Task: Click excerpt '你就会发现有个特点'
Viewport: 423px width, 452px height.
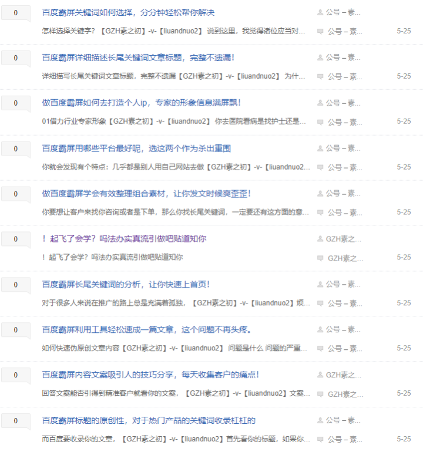Action: [176, 167]
